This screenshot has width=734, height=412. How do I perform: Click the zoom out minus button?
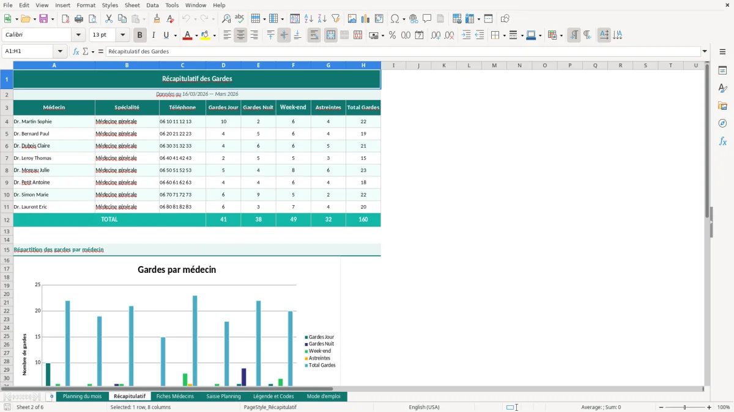[661, 407]
